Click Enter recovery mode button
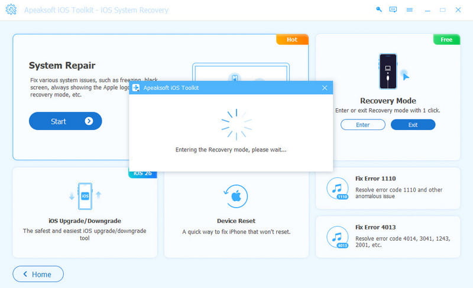The image size is (473, 288). coord(363,125)
